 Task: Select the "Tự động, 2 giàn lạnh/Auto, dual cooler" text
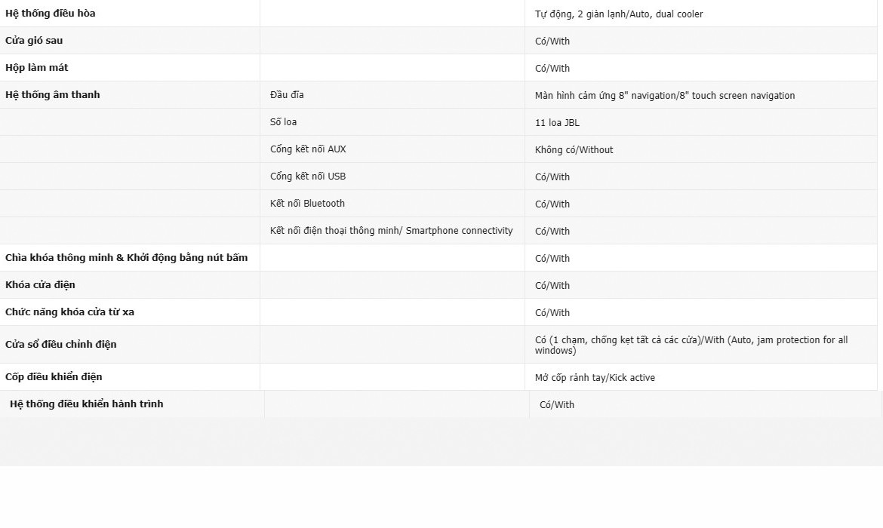(x=619, y=14)
